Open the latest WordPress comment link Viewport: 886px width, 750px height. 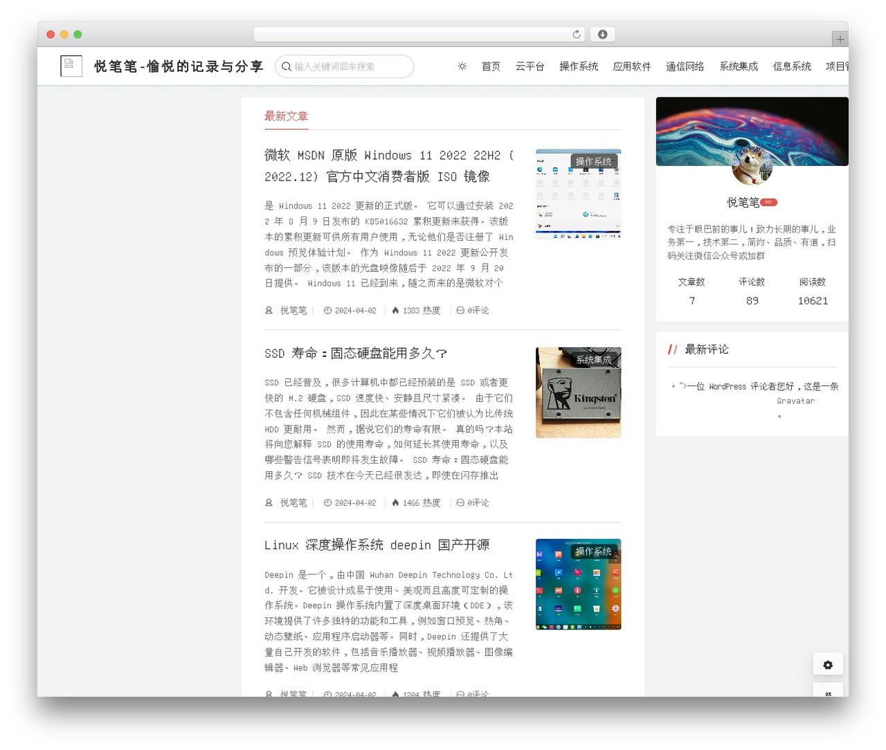point(759,387)
